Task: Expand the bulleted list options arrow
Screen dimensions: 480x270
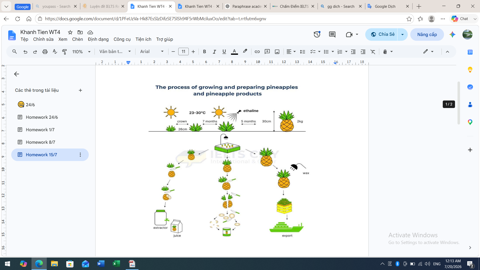Action: pyautogui.click(x=333, y=51)
